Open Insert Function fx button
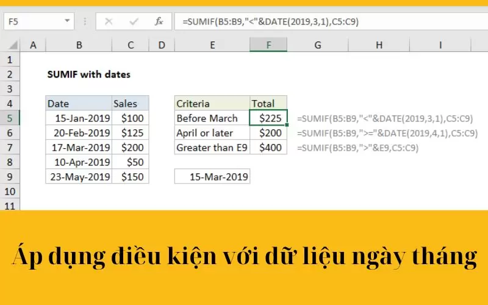This screenshot has width=488, height=305. click(x=159, y=21)
